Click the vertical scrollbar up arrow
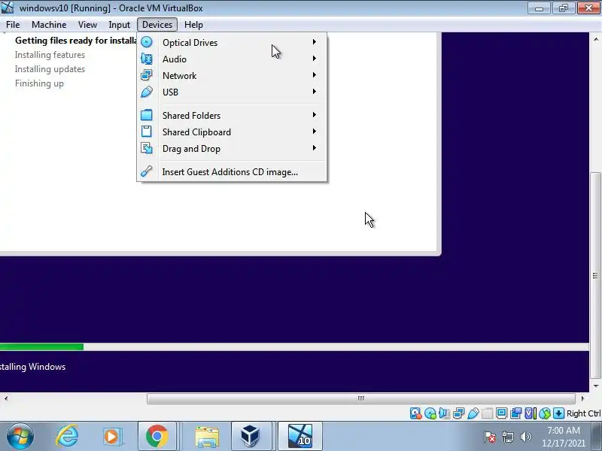Viewport: 602px width, 451px height. (595, 39)
